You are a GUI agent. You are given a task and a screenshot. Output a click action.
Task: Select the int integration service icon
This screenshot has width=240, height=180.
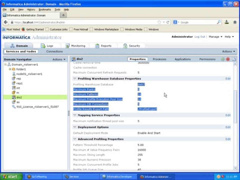14,88
